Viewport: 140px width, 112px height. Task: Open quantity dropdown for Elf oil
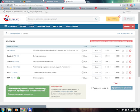pyautogui.click(x=97, y=51)
